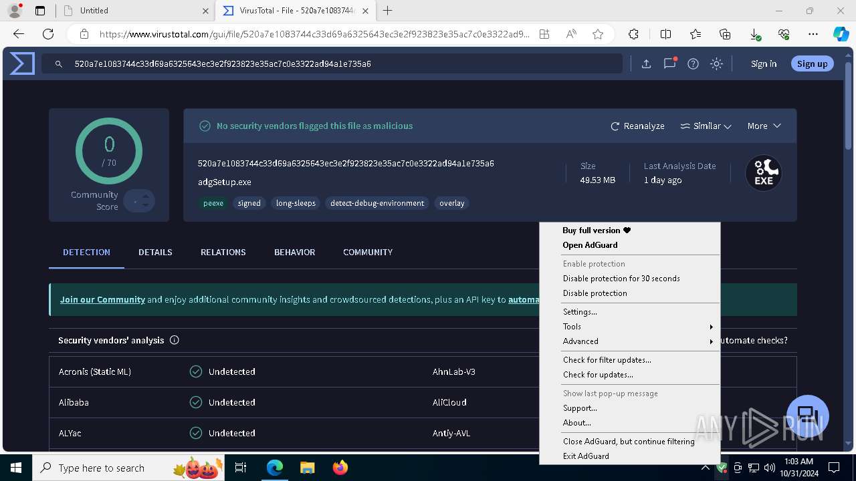
Task: Expand the More dropdown
Action: (x=764, y=126)
